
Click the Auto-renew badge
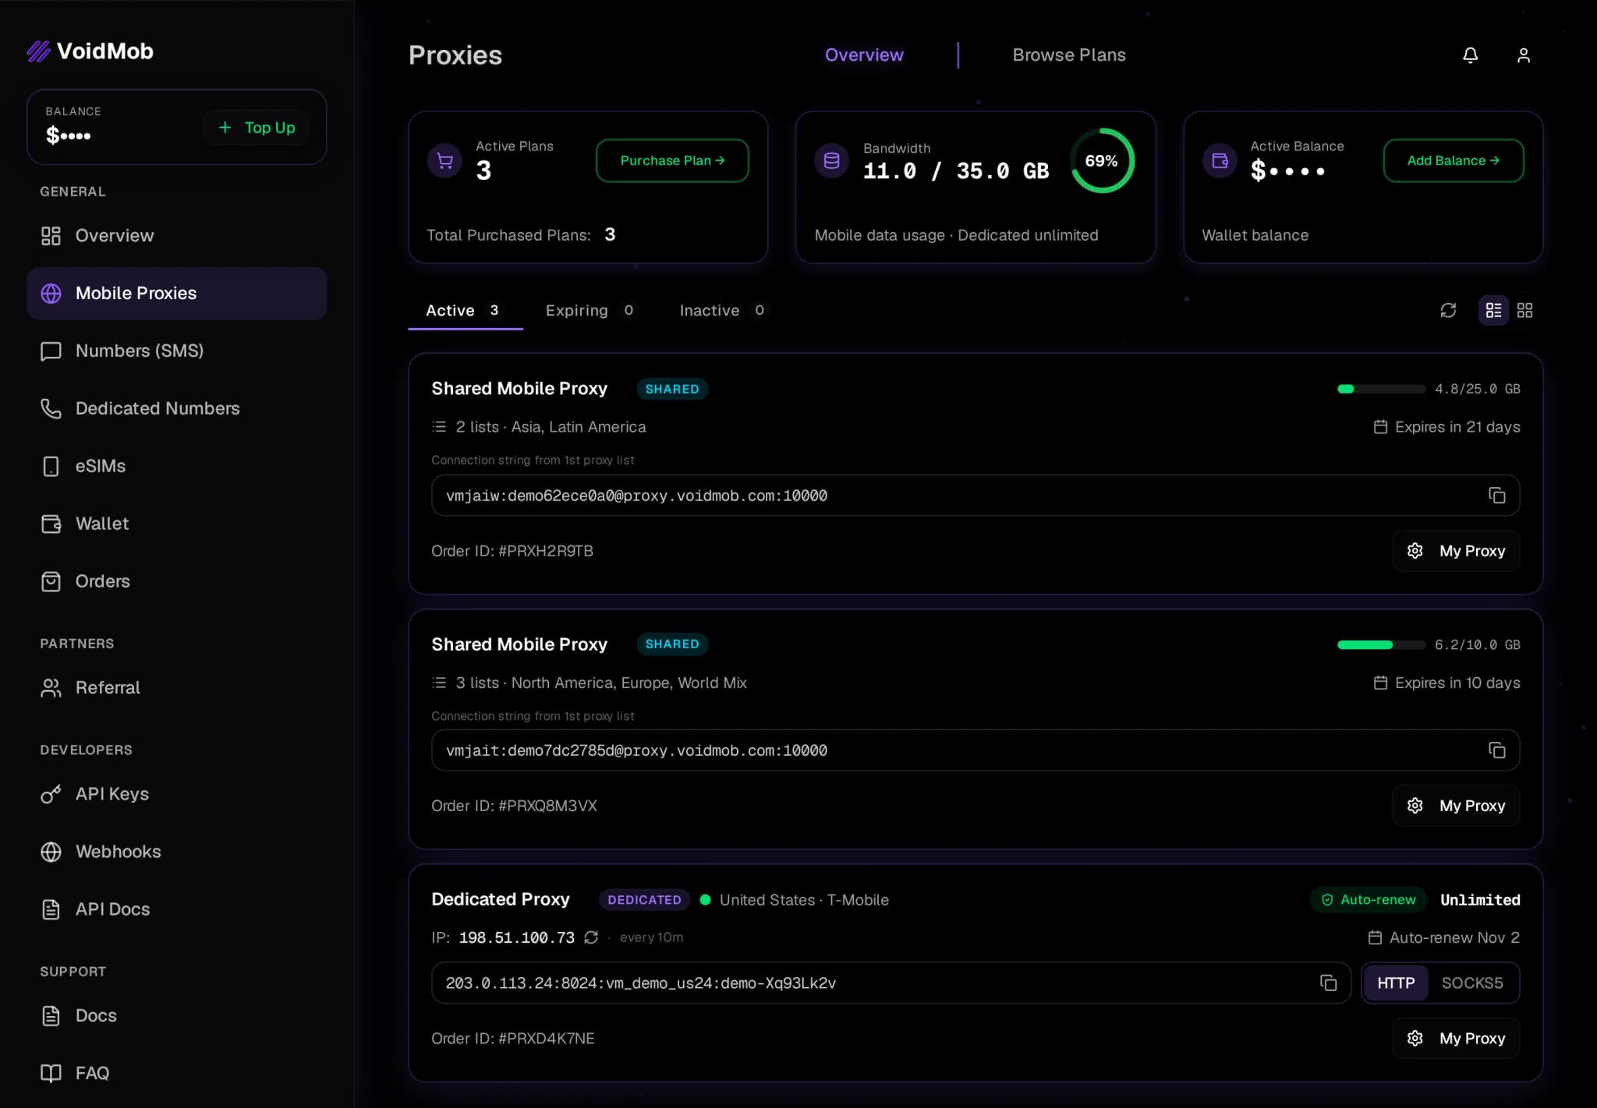click(x=1369, y=900)
